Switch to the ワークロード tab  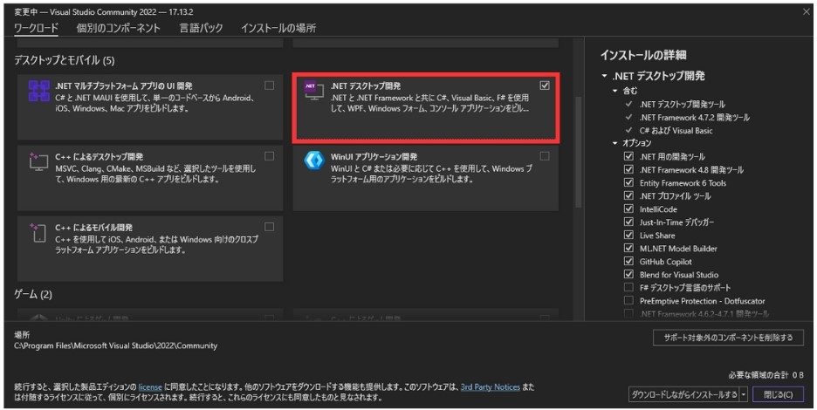tap(36, 28)
